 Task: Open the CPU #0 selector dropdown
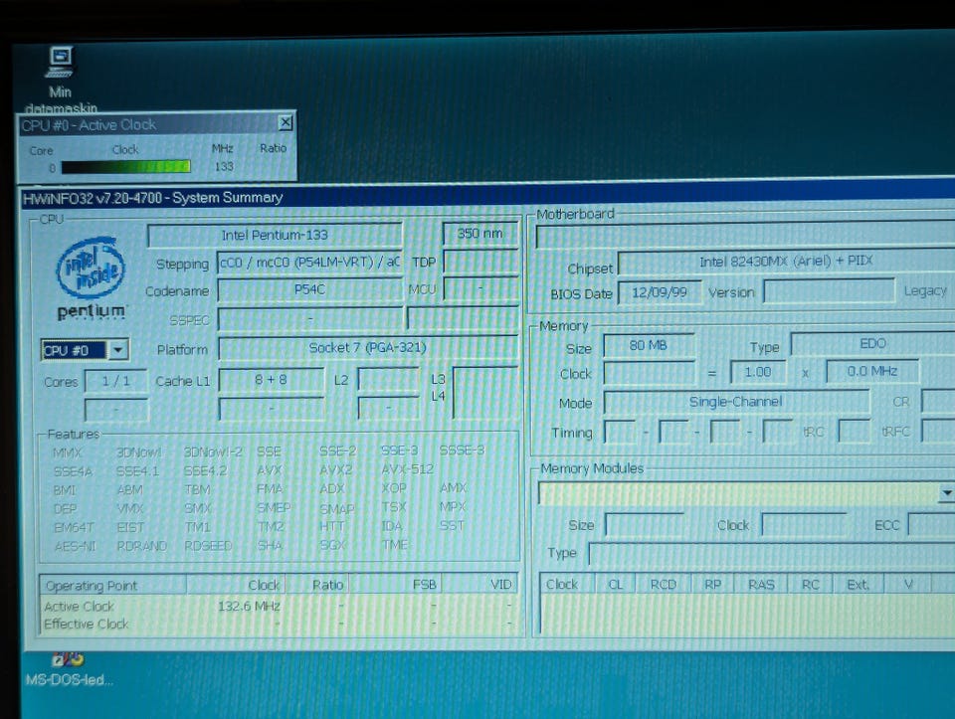[x=118, y=350]
